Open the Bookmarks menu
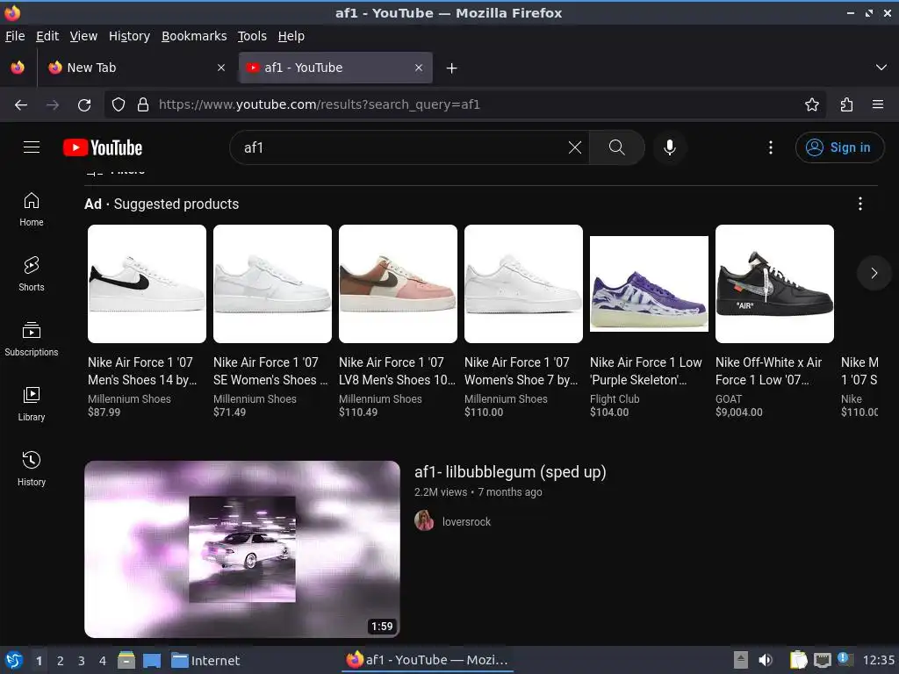 [x=194, y=36]
